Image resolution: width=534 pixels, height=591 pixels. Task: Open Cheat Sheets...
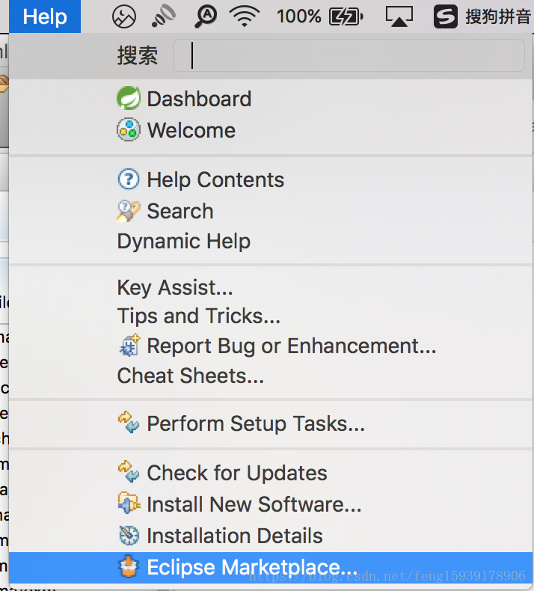click(271, 376)
